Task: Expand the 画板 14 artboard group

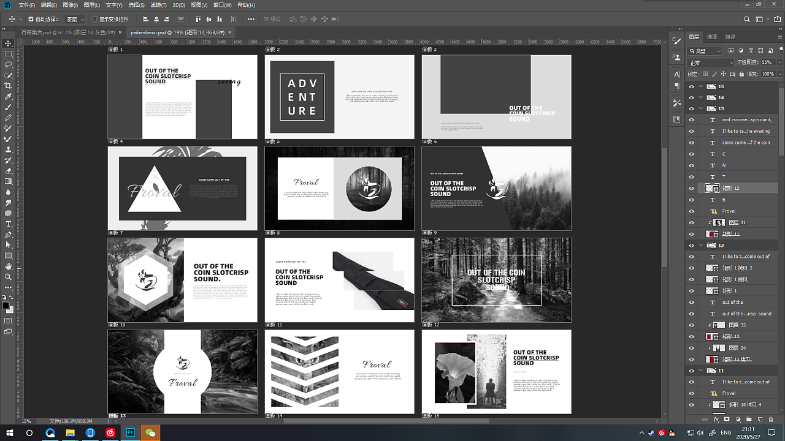Action: (701, 97)
